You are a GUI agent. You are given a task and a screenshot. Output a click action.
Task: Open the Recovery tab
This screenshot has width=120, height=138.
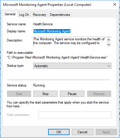(40, 15)
